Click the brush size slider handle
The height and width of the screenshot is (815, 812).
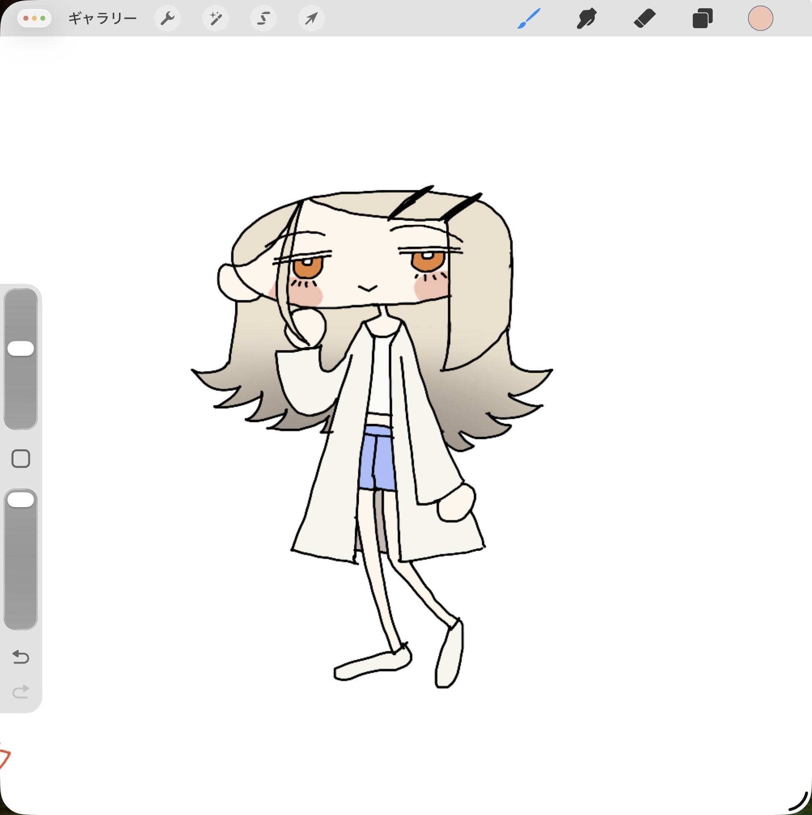(x=21, y=348)
